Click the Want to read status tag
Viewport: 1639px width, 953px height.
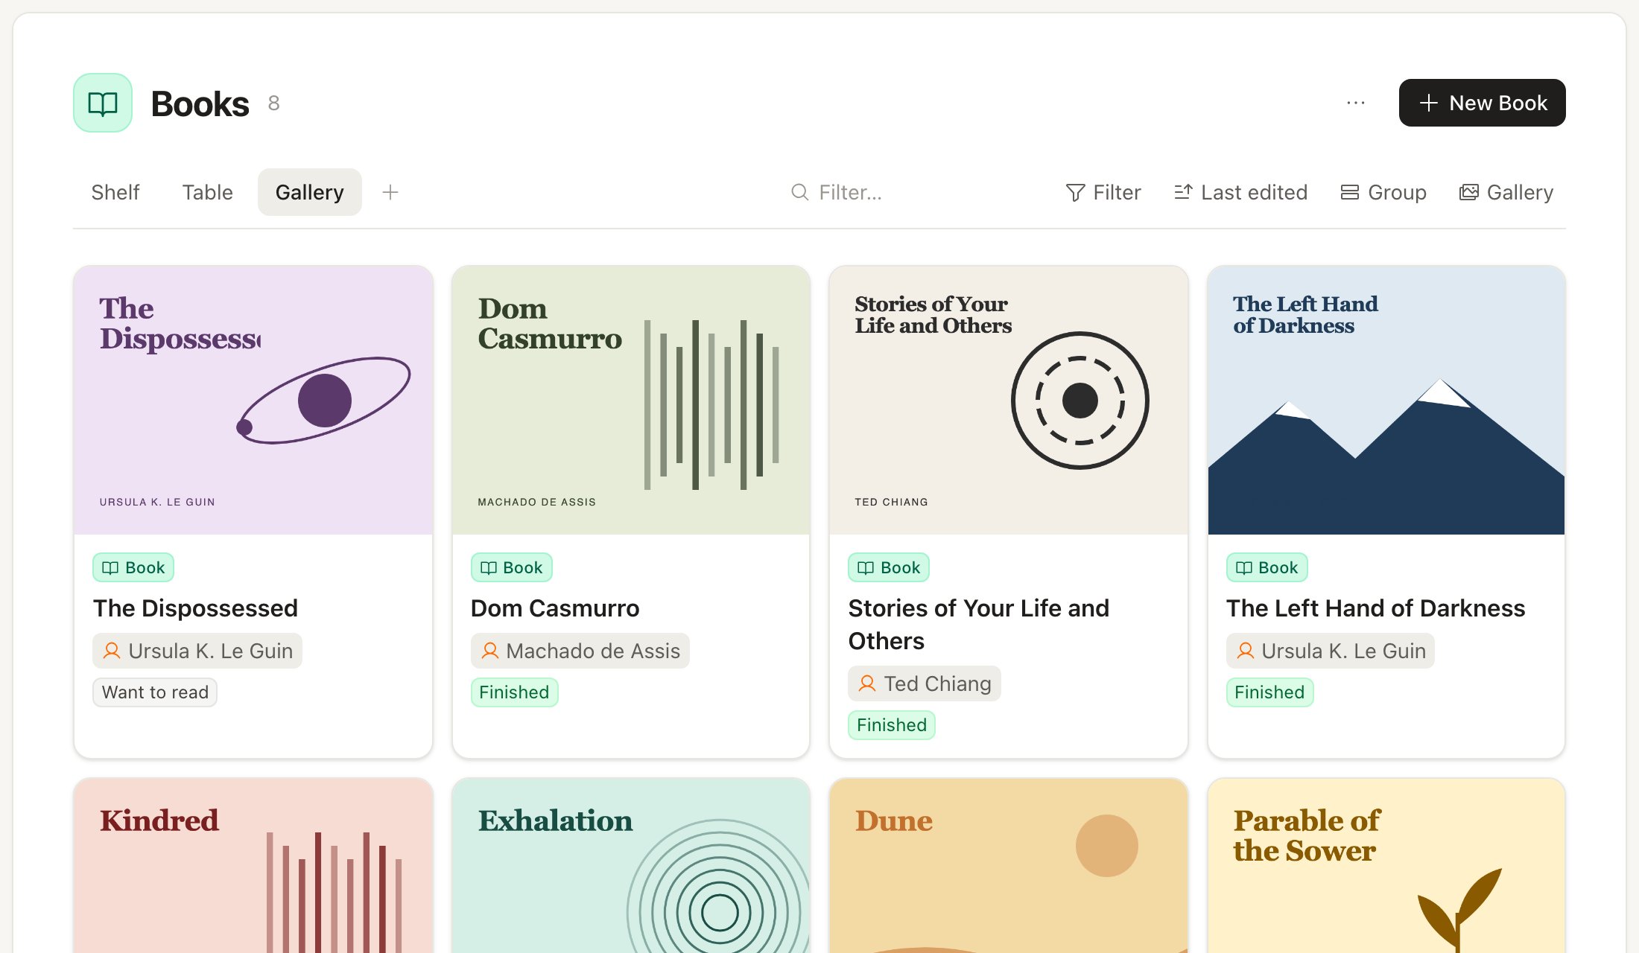point(155,692)
